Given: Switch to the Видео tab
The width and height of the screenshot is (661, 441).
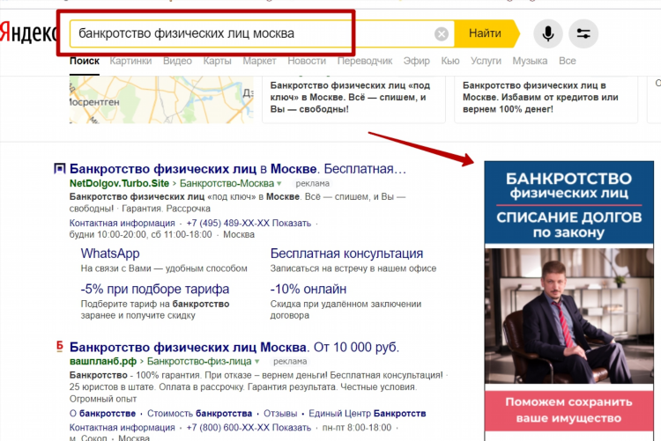Looking at the screenshot, I should pyautogui.click(x=177, y=61).
